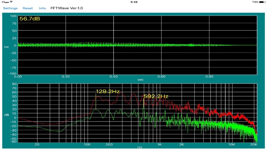Click the 0.60 time axis label
The width and height of the screenshot is (267, 150).
click(x=161, y=76)
